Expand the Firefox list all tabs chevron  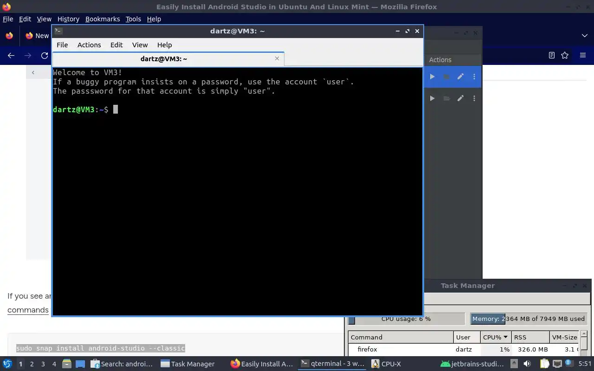click(585, 36)
